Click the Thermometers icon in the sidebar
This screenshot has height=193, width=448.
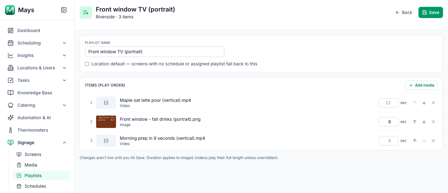[11, 130]
